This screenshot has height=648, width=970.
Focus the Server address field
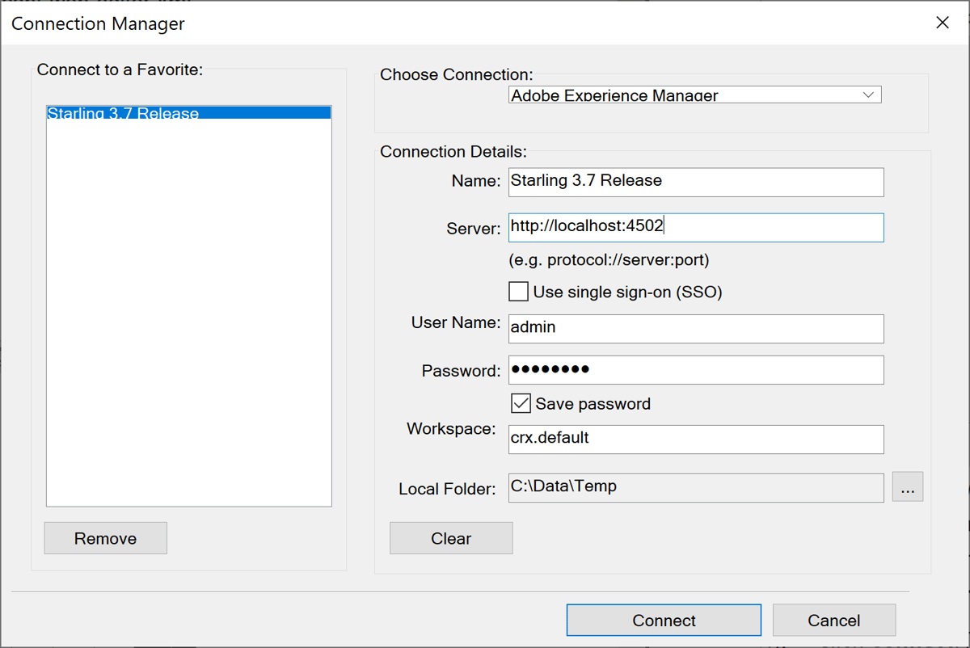pyautogui.click(x=695, y=227)
